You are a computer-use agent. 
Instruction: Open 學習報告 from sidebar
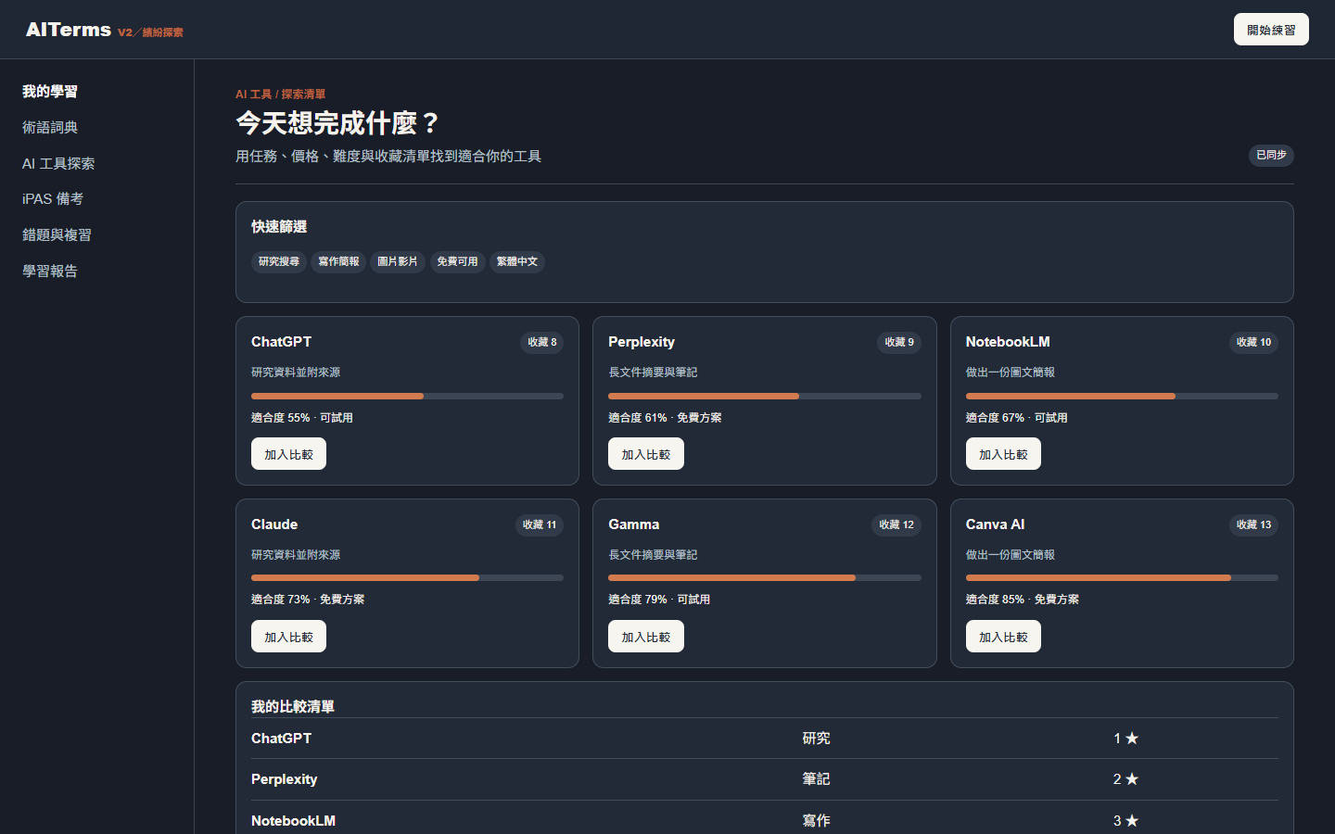(x=50, y=272)
